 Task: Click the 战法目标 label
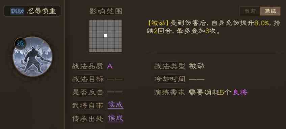(x=88, y=79)
